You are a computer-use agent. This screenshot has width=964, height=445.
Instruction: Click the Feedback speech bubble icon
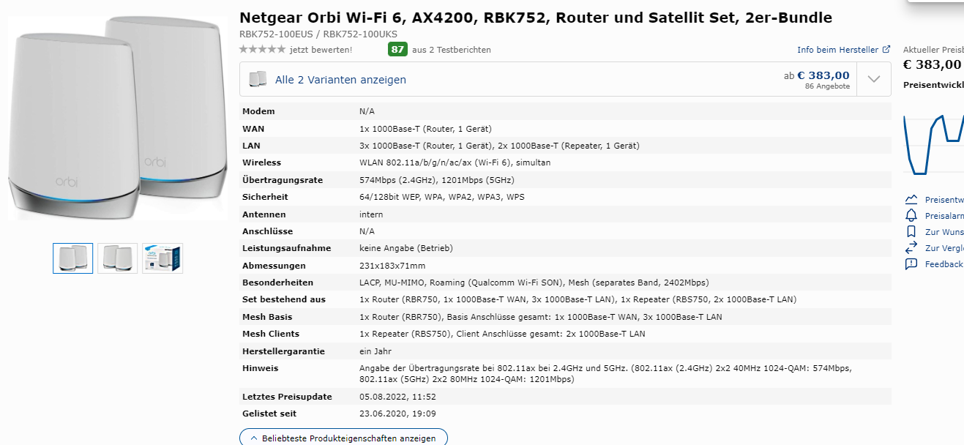[911, 263]
